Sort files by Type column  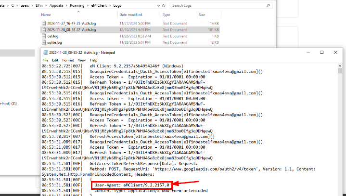tap(167, 14)
